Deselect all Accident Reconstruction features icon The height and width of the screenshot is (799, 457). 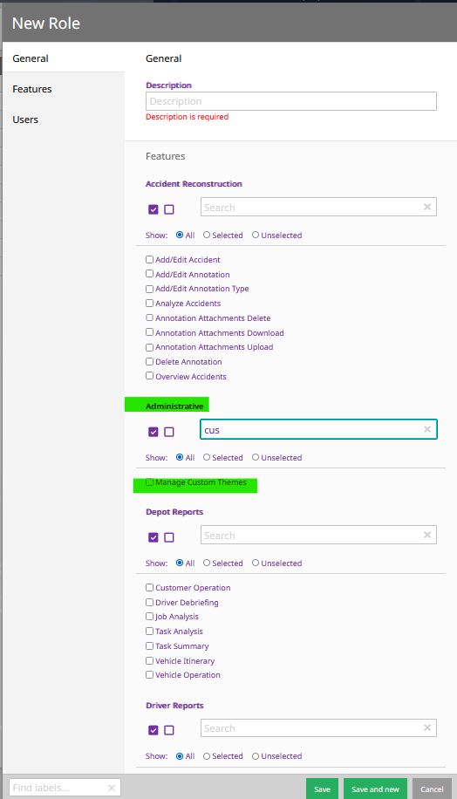point(169,209)
